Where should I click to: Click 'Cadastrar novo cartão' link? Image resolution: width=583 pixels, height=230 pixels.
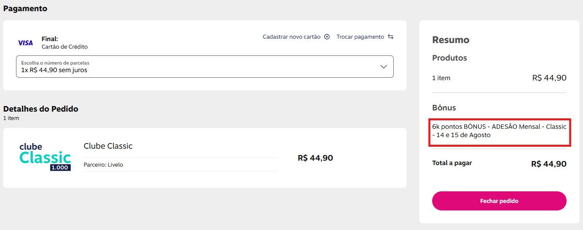[x=291, y=37]
